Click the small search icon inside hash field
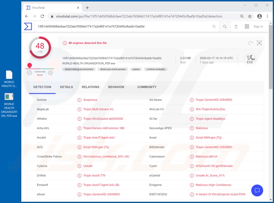Image resolution: width=274 pixels, height=203 pixels. coord(214,26)
